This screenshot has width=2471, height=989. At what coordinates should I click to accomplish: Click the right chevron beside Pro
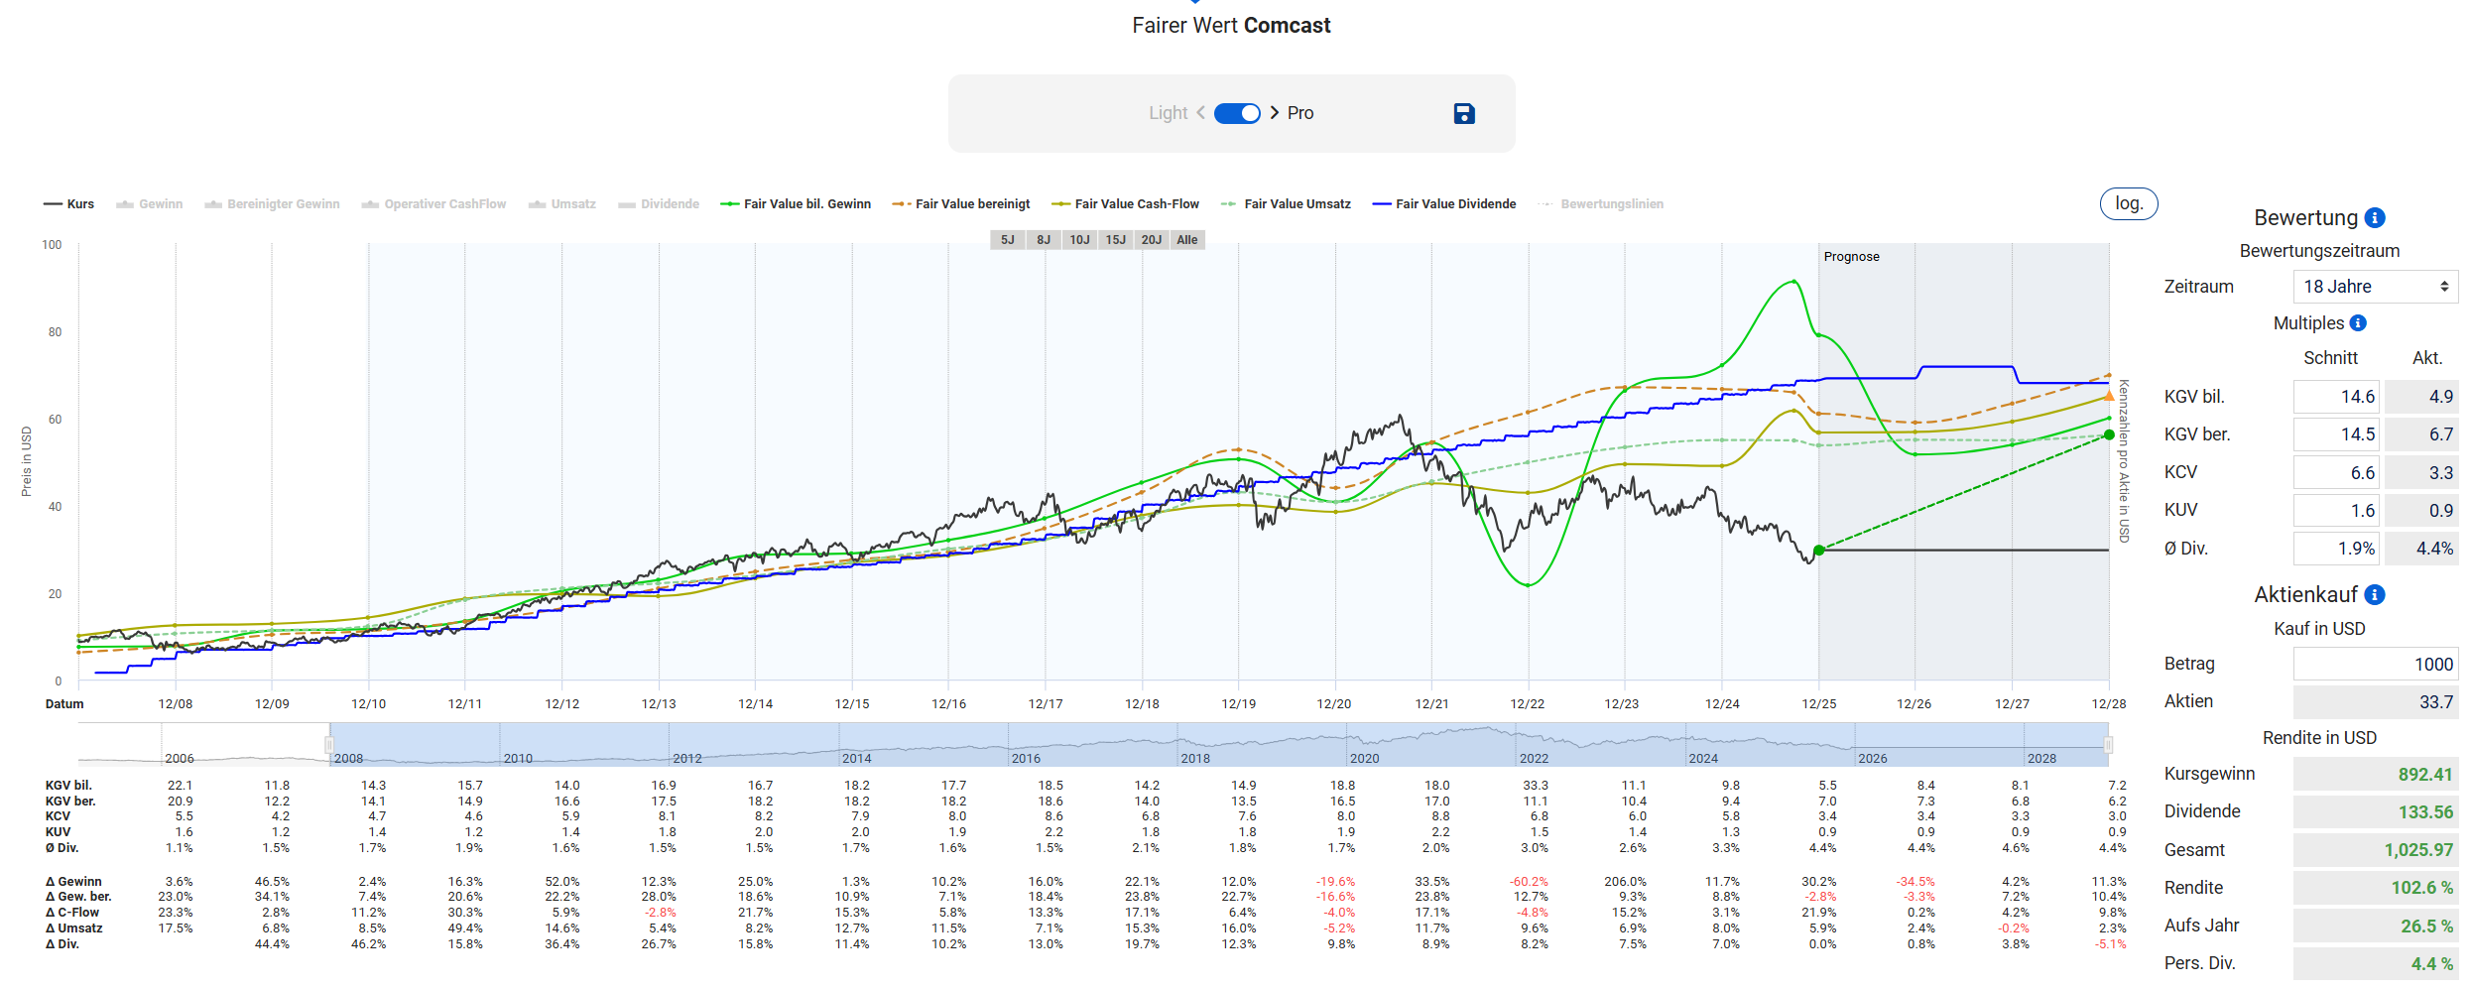pyautogui.click(x=1275, y=113)
